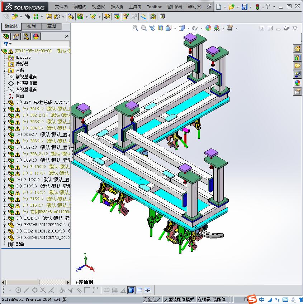Click the Smart Fasteners icon
Screen dimensions: 303x304
[x=49, y=17]
